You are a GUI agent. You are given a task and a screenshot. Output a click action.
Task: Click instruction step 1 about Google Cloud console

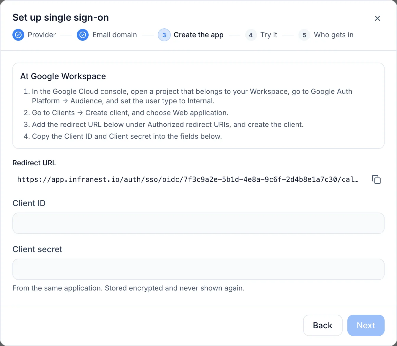[x=192, y=96]
